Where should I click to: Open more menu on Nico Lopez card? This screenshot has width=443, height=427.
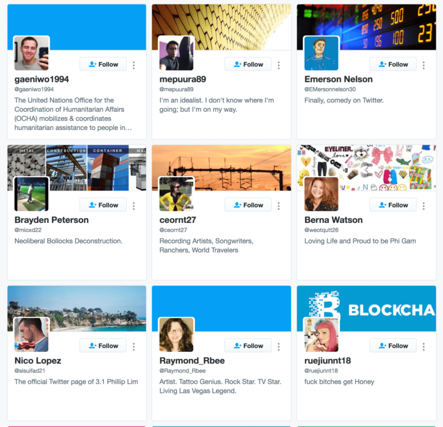tap(134, 347)
